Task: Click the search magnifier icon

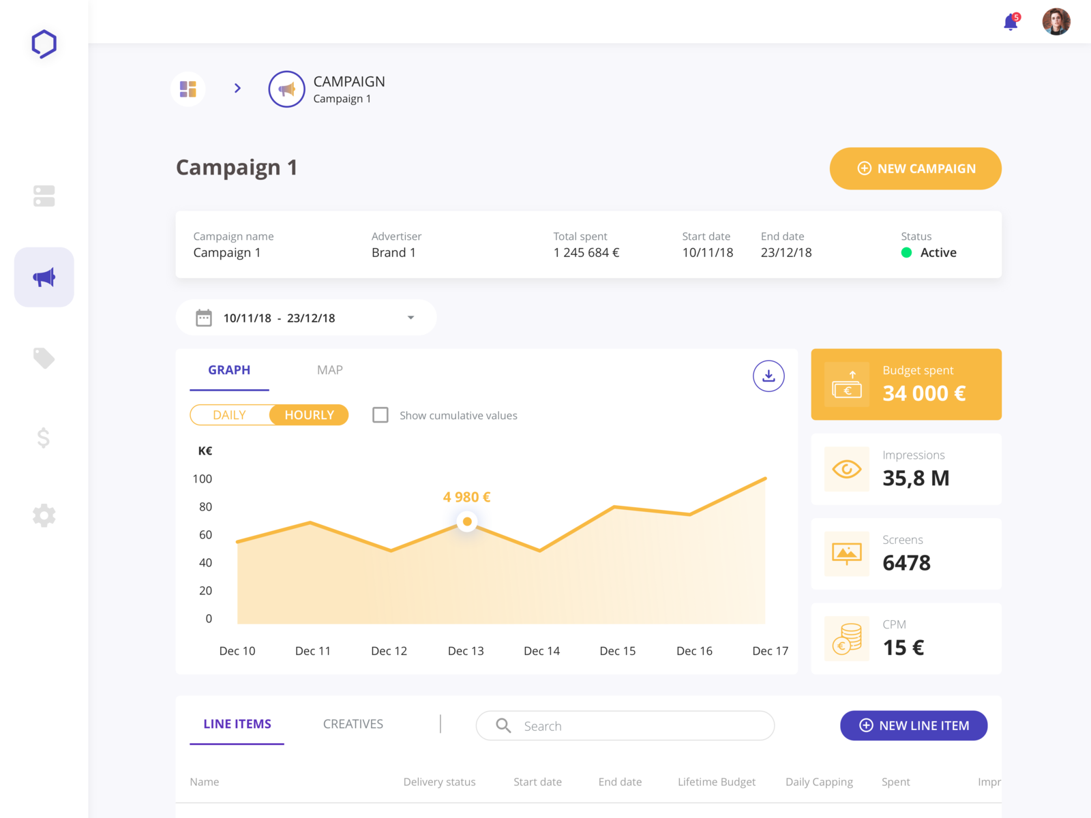Action: tap(503, 726)
